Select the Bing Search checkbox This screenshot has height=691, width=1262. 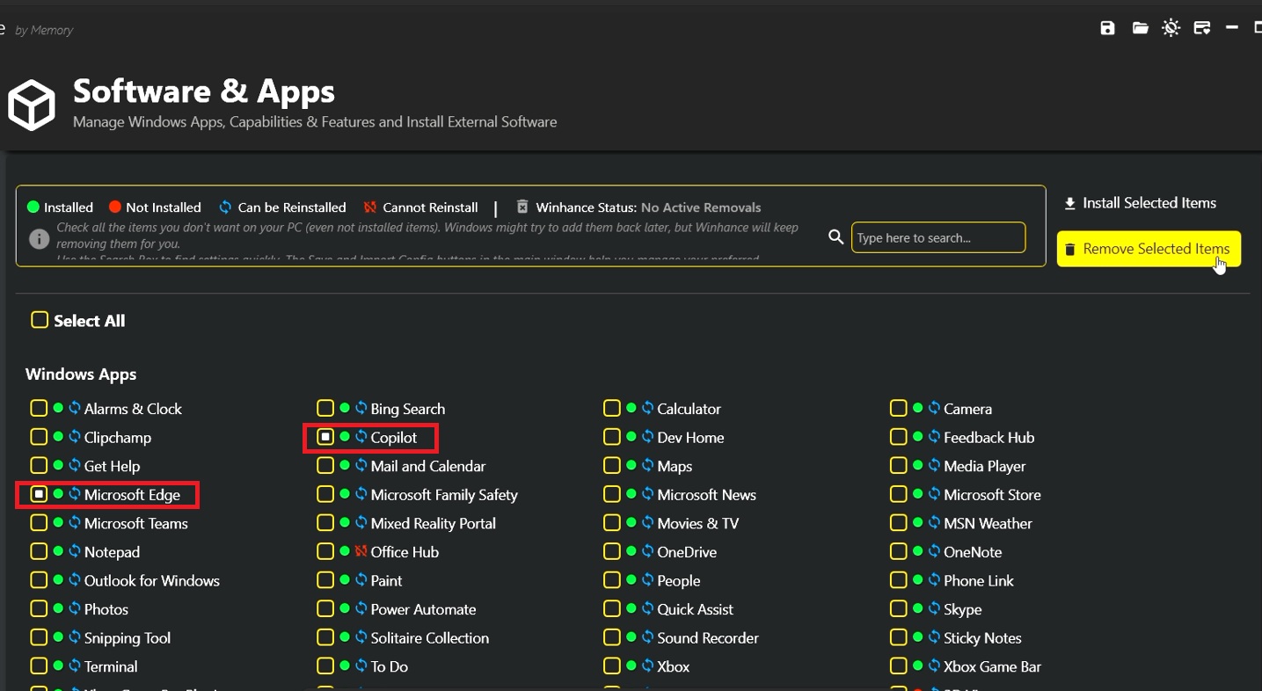click(325, 409)
